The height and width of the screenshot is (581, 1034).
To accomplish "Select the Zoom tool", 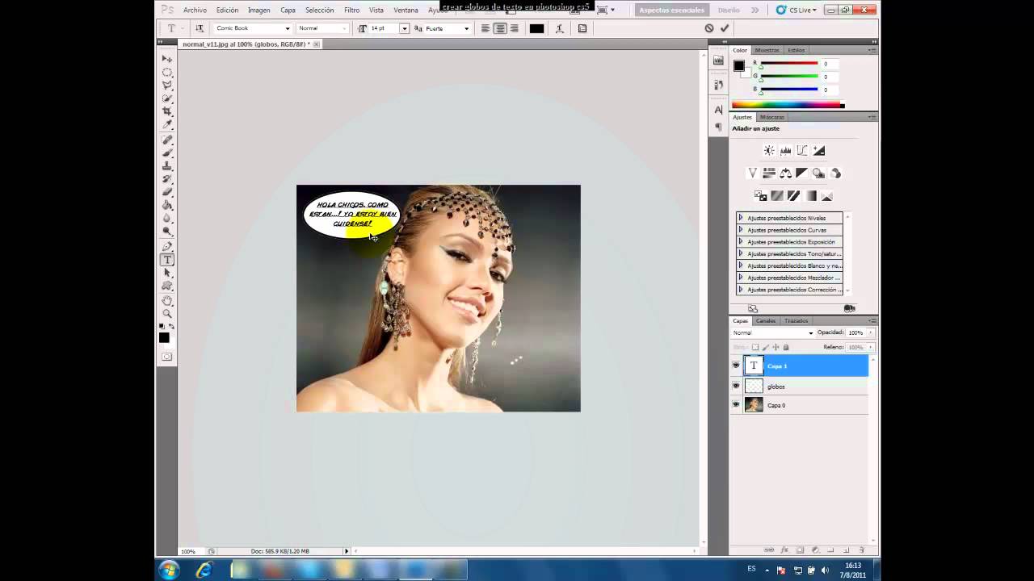I will click(x=167, y=314).
